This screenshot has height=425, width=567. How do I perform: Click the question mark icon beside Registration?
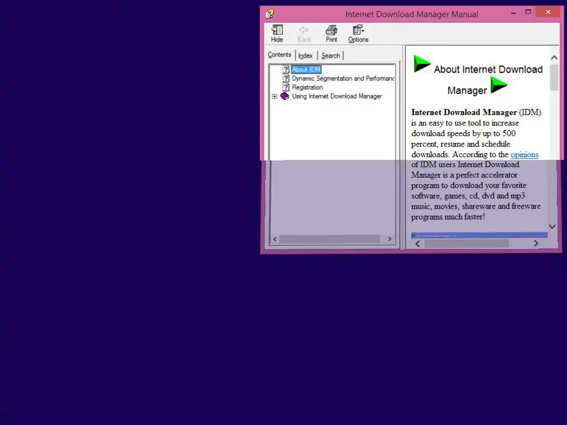coord(286,87)
